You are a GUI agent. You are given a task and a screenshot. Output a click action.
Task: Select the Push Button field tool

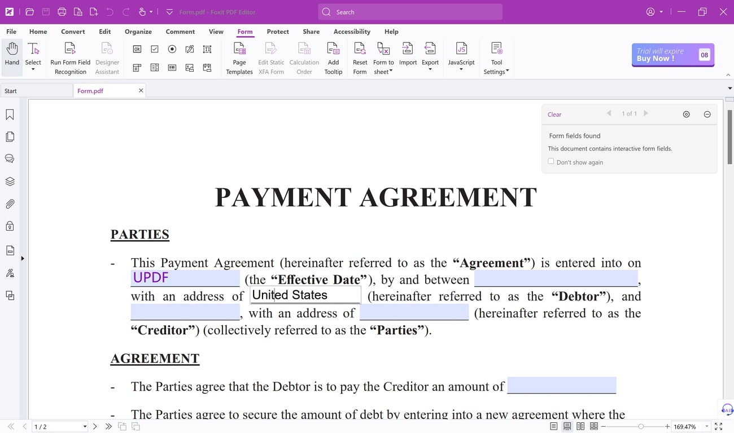pos(137,49)
